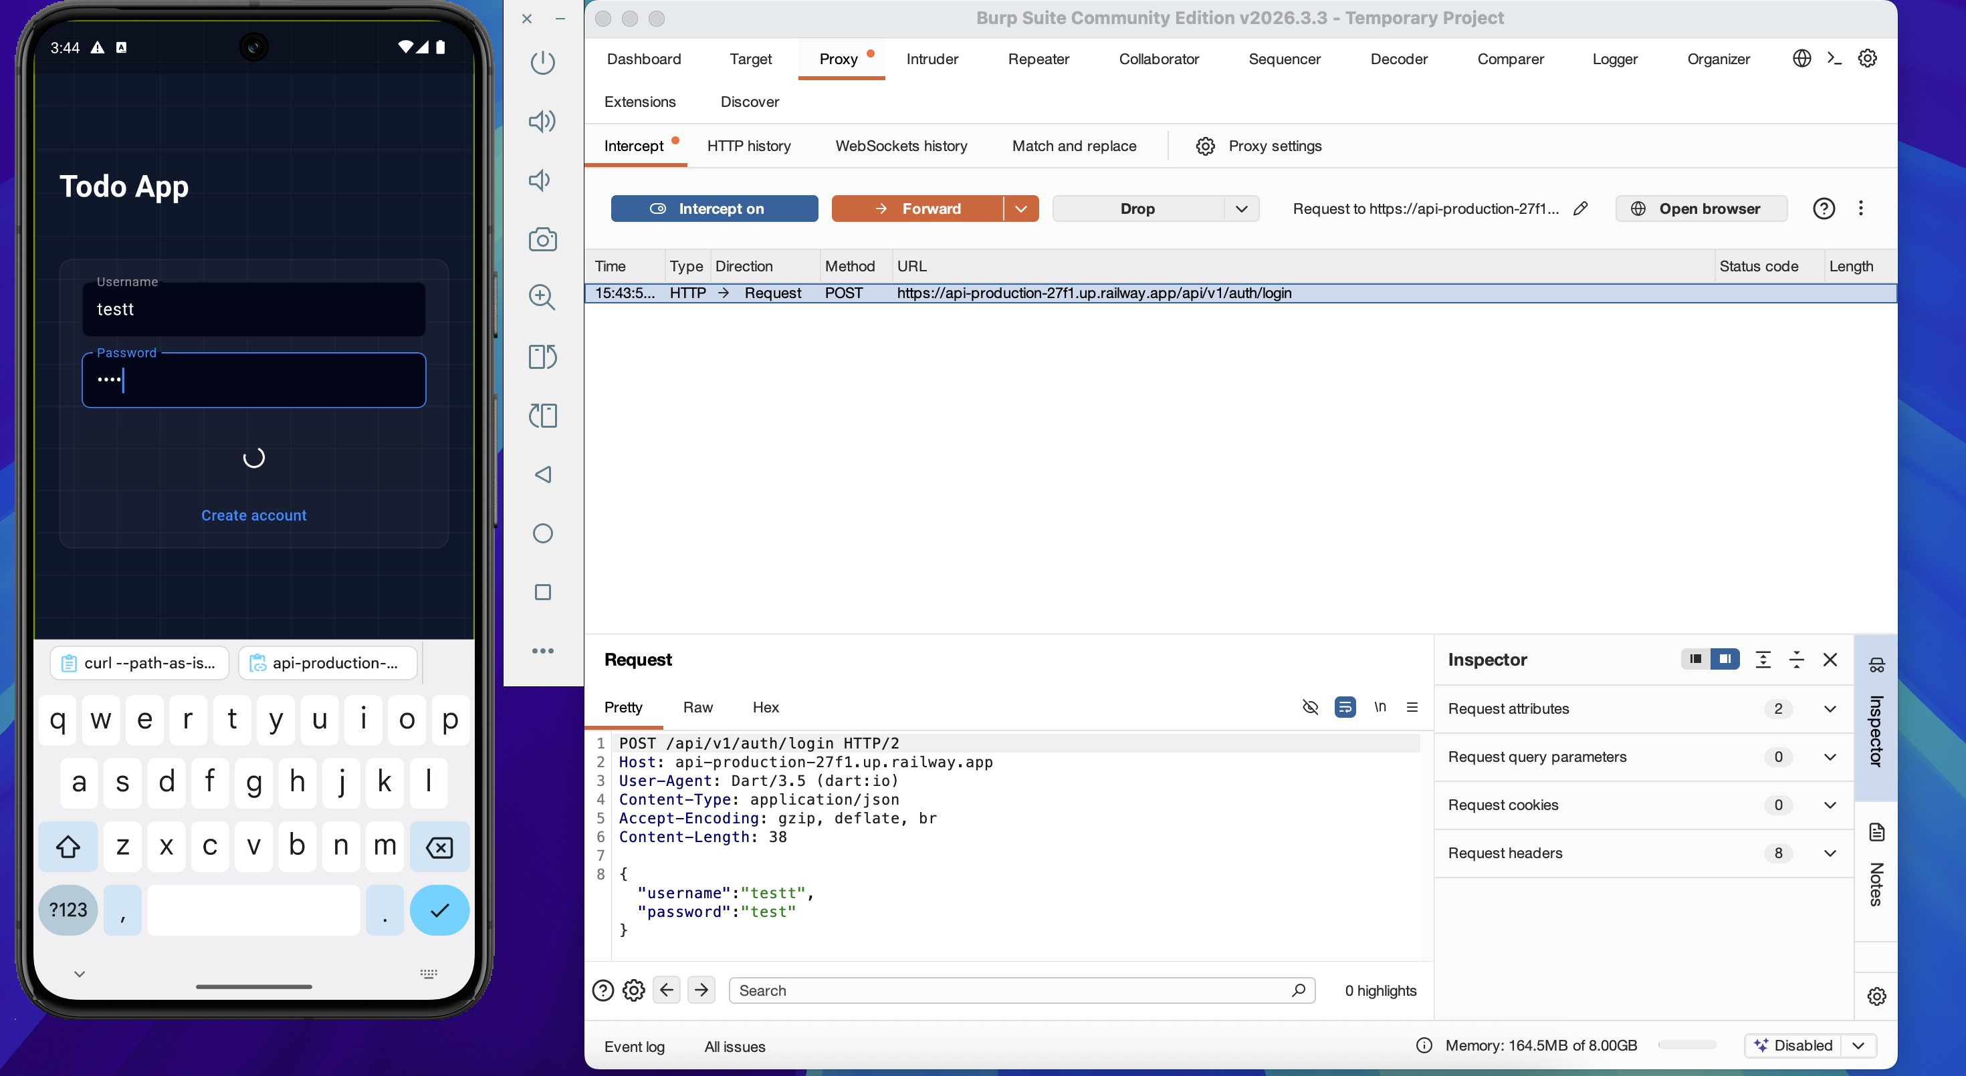Close the Inspector panel
This screenshot has height=1076, width=1966.
(x=1830, y=660)
